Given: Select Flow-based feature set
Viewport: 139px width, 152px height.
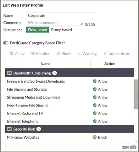Looking at the screenshot, I should click(38, 30).
